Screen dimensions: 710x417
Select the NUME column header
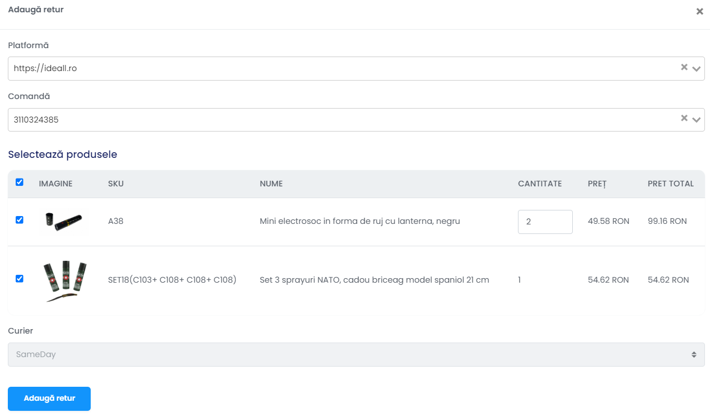(x=271, y=184)
